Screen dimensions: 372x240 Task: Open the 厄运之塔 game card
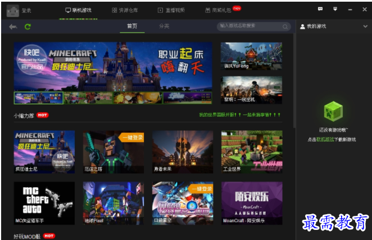(x=114, y=152)
